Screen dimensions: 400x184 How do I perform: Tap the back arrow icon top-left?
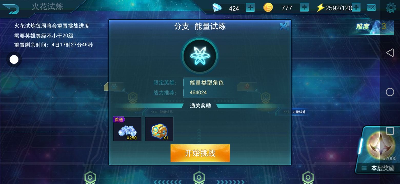coord(11,9)
